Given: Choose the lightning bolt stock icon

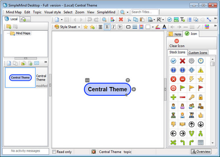Looking at the screenshot, I should click(x=192, y=79).
